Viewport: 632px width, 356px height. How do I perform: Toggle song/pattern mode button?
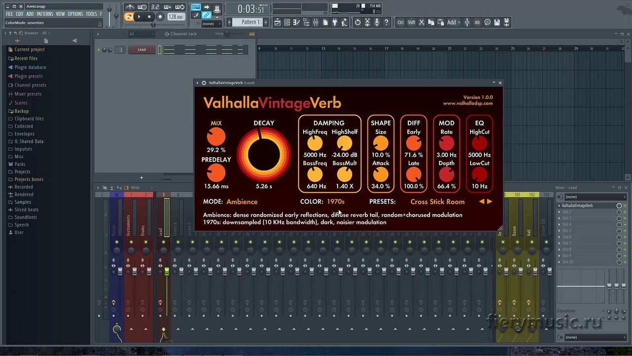click(128, 17)
